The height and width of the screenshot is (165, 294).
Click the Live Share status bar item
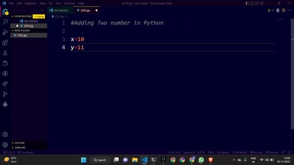click(x=25, y=153)
